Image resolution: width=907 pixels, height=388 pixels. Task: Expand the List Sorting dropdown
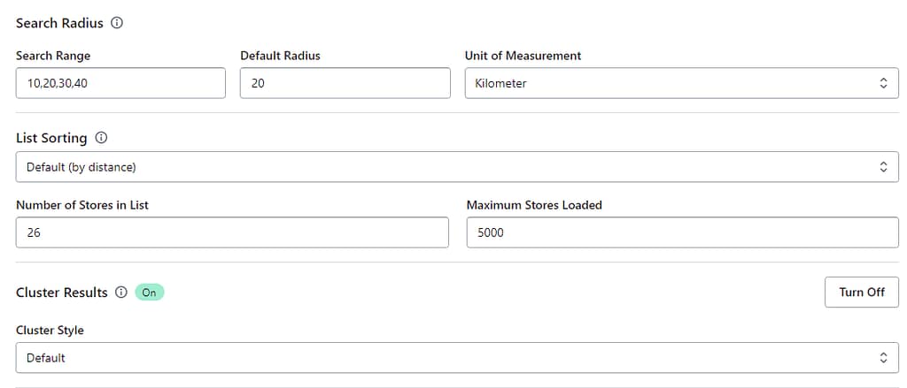457,166
